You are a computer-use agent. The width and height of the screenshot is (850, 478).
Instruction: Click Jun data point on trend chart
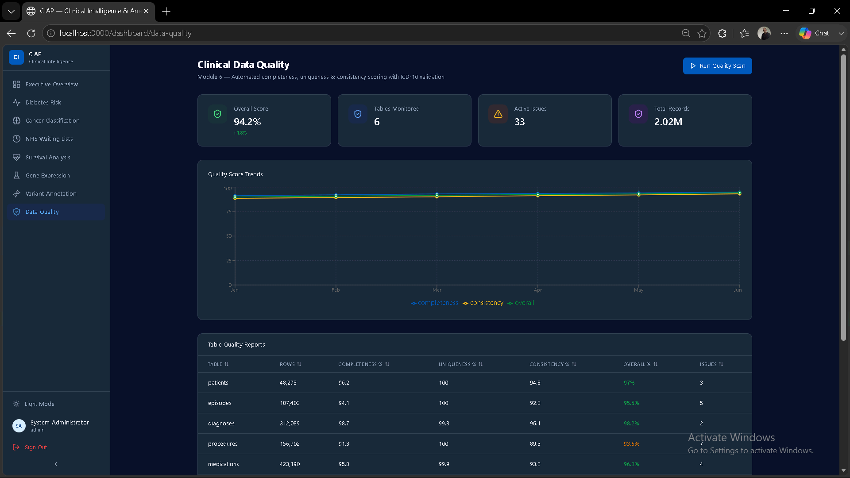pyautogui.click(x=739, y=193)
